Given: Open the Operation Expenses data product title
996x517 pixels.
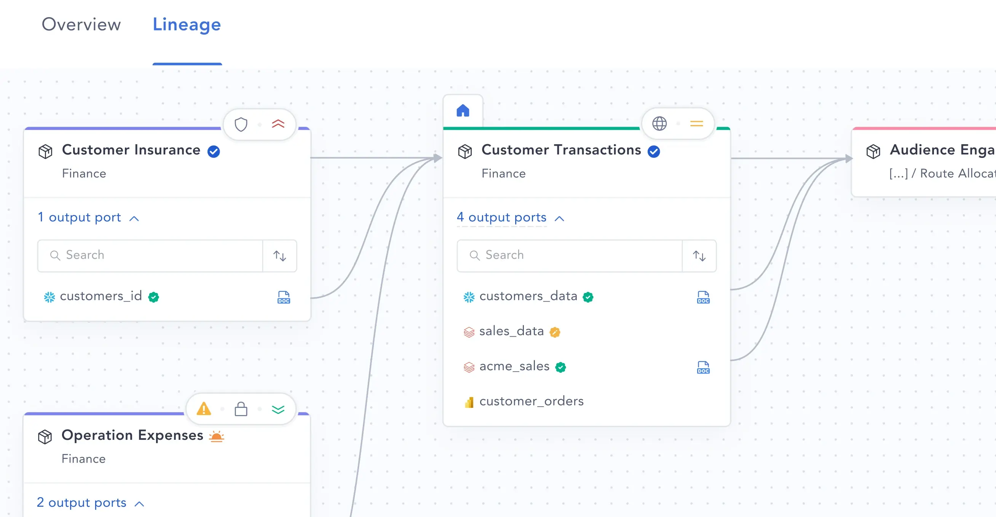Looking at the screenshot, I should click(x=132, y=435).
